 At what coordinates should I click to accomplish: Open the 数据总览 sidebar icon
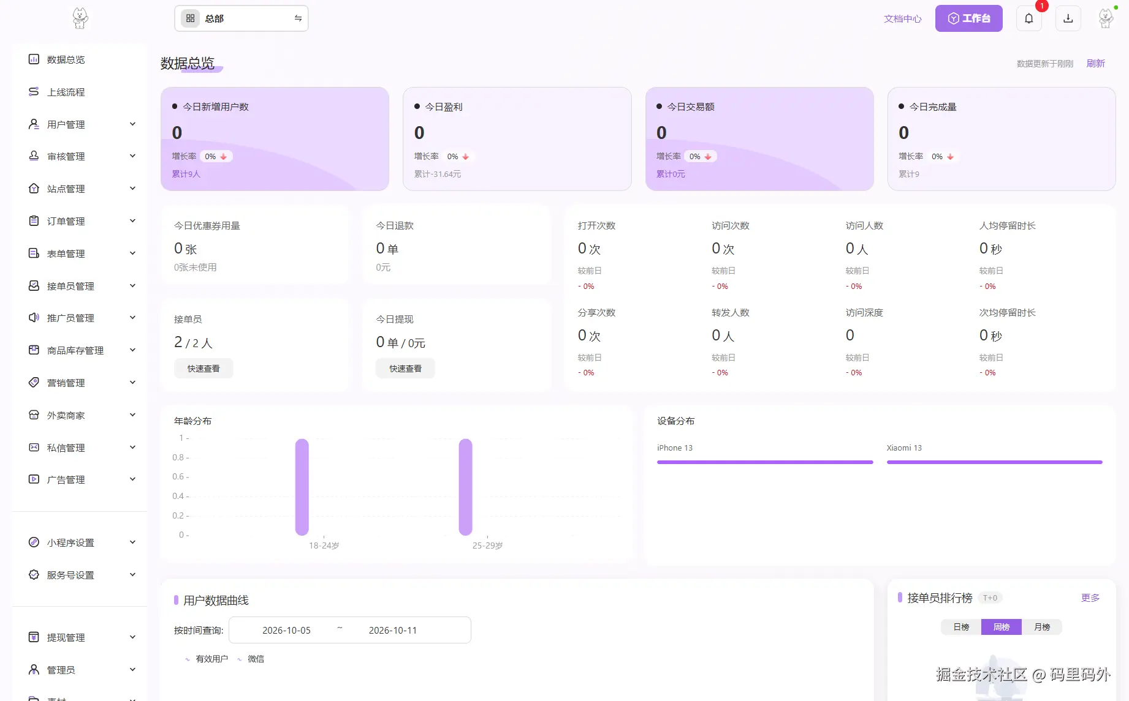[x=34, y=59]
